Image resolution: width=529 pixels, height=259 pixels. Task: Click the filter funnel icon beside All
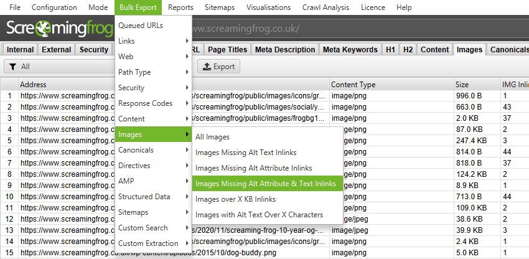pos(12,67)
